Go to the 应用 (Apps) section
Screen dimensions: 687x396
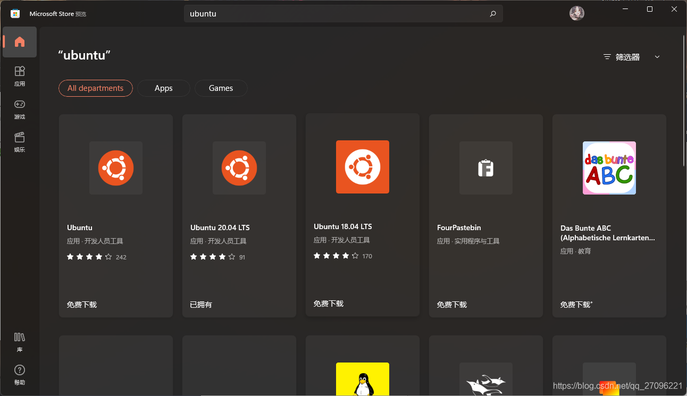click(x=20, y=75)
